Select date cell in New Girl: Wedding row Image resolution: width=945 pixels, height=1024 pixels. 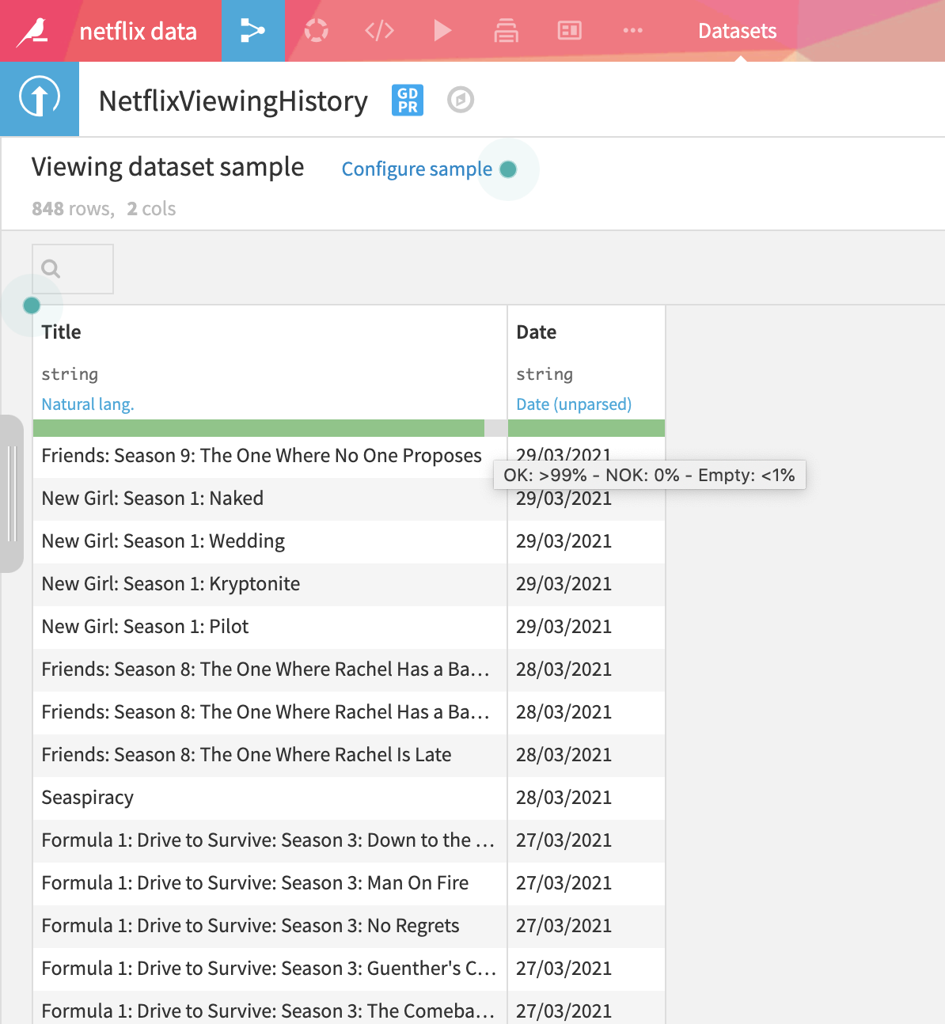tap(586, 541)
